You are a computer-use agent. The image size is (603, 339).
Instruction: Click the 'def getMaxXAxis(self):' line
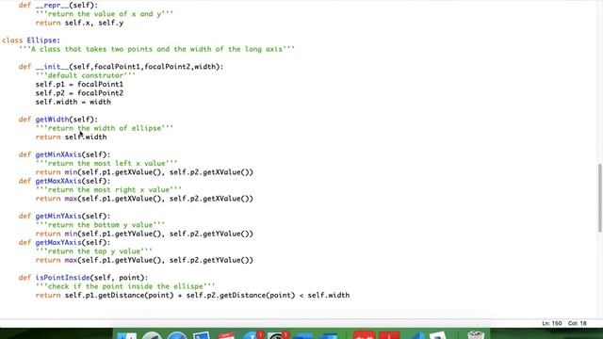[x=64, y=181]
